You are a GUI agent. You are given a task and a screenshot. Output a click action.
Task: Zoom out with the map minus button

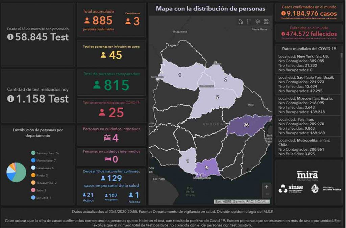[x=266, y=194]
